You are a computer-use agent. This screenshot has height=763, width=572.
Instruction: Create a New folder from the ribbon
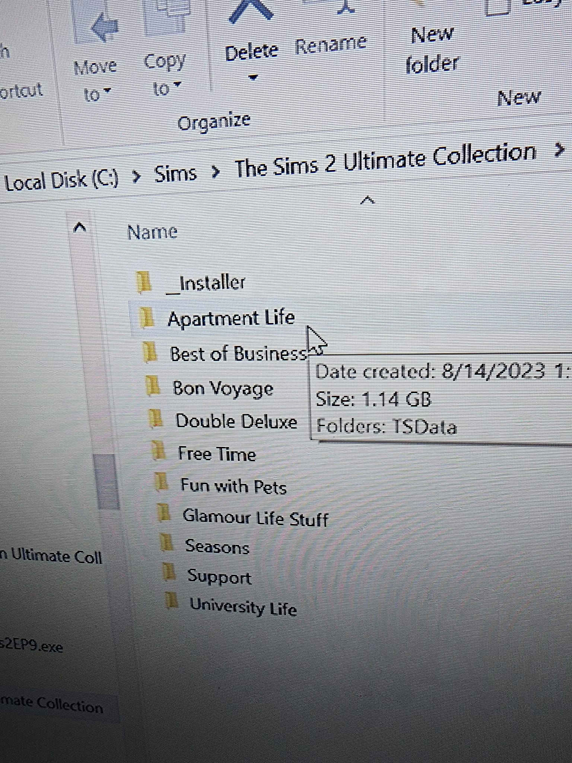(x=432, y=49)
